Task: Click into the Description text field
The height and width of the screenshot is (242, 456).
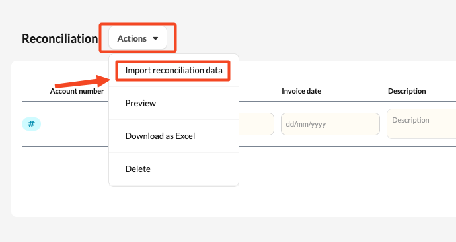Action: click(422, 124)
